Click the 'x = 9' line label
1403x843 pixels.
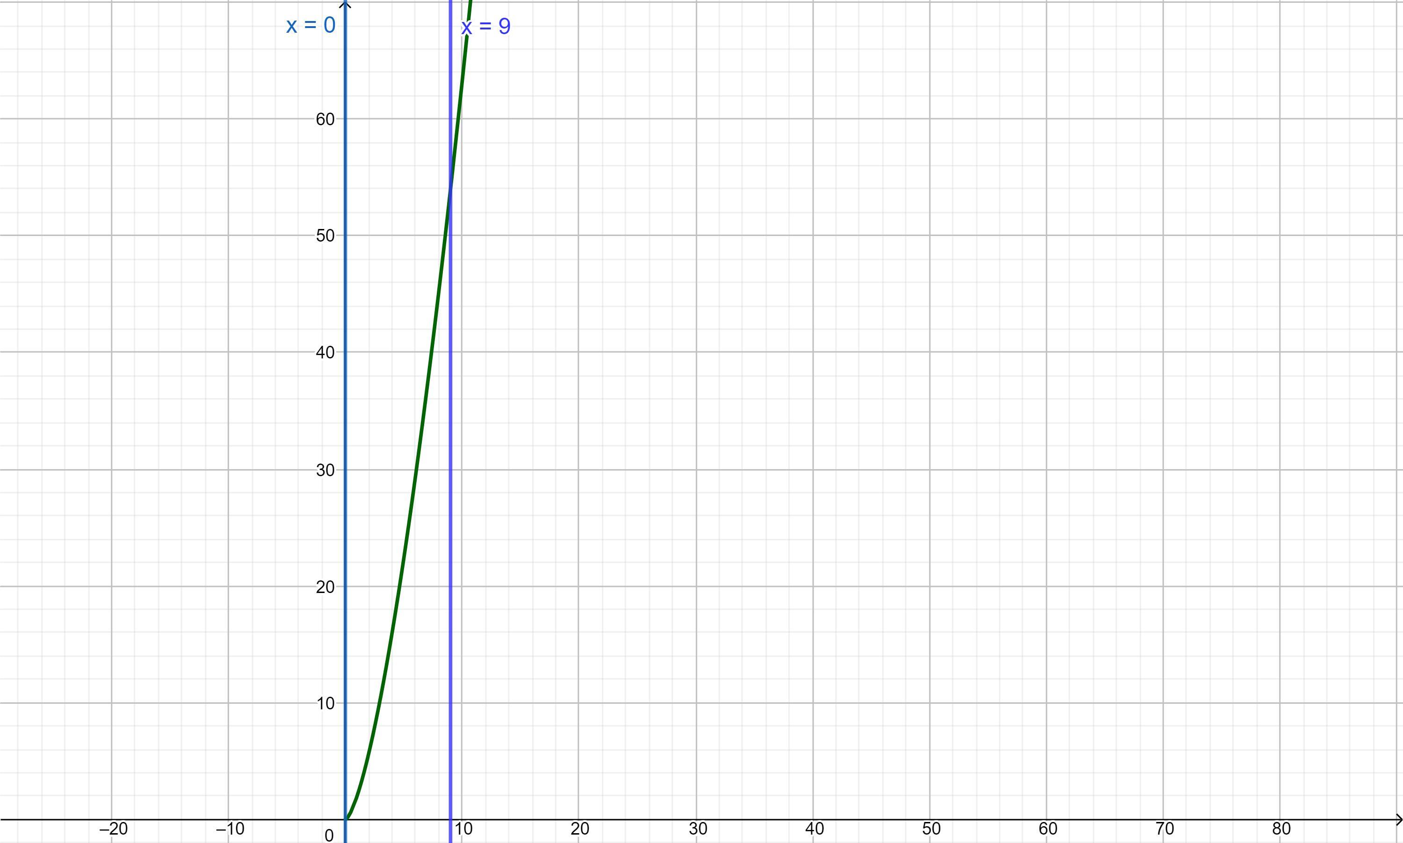pos(486,27)
